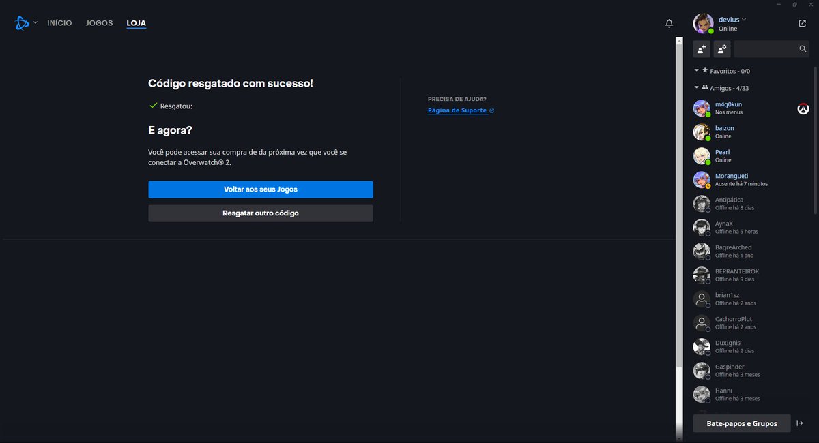
Task: Click m4g0kun's avatar
Action: coord(702,108)
